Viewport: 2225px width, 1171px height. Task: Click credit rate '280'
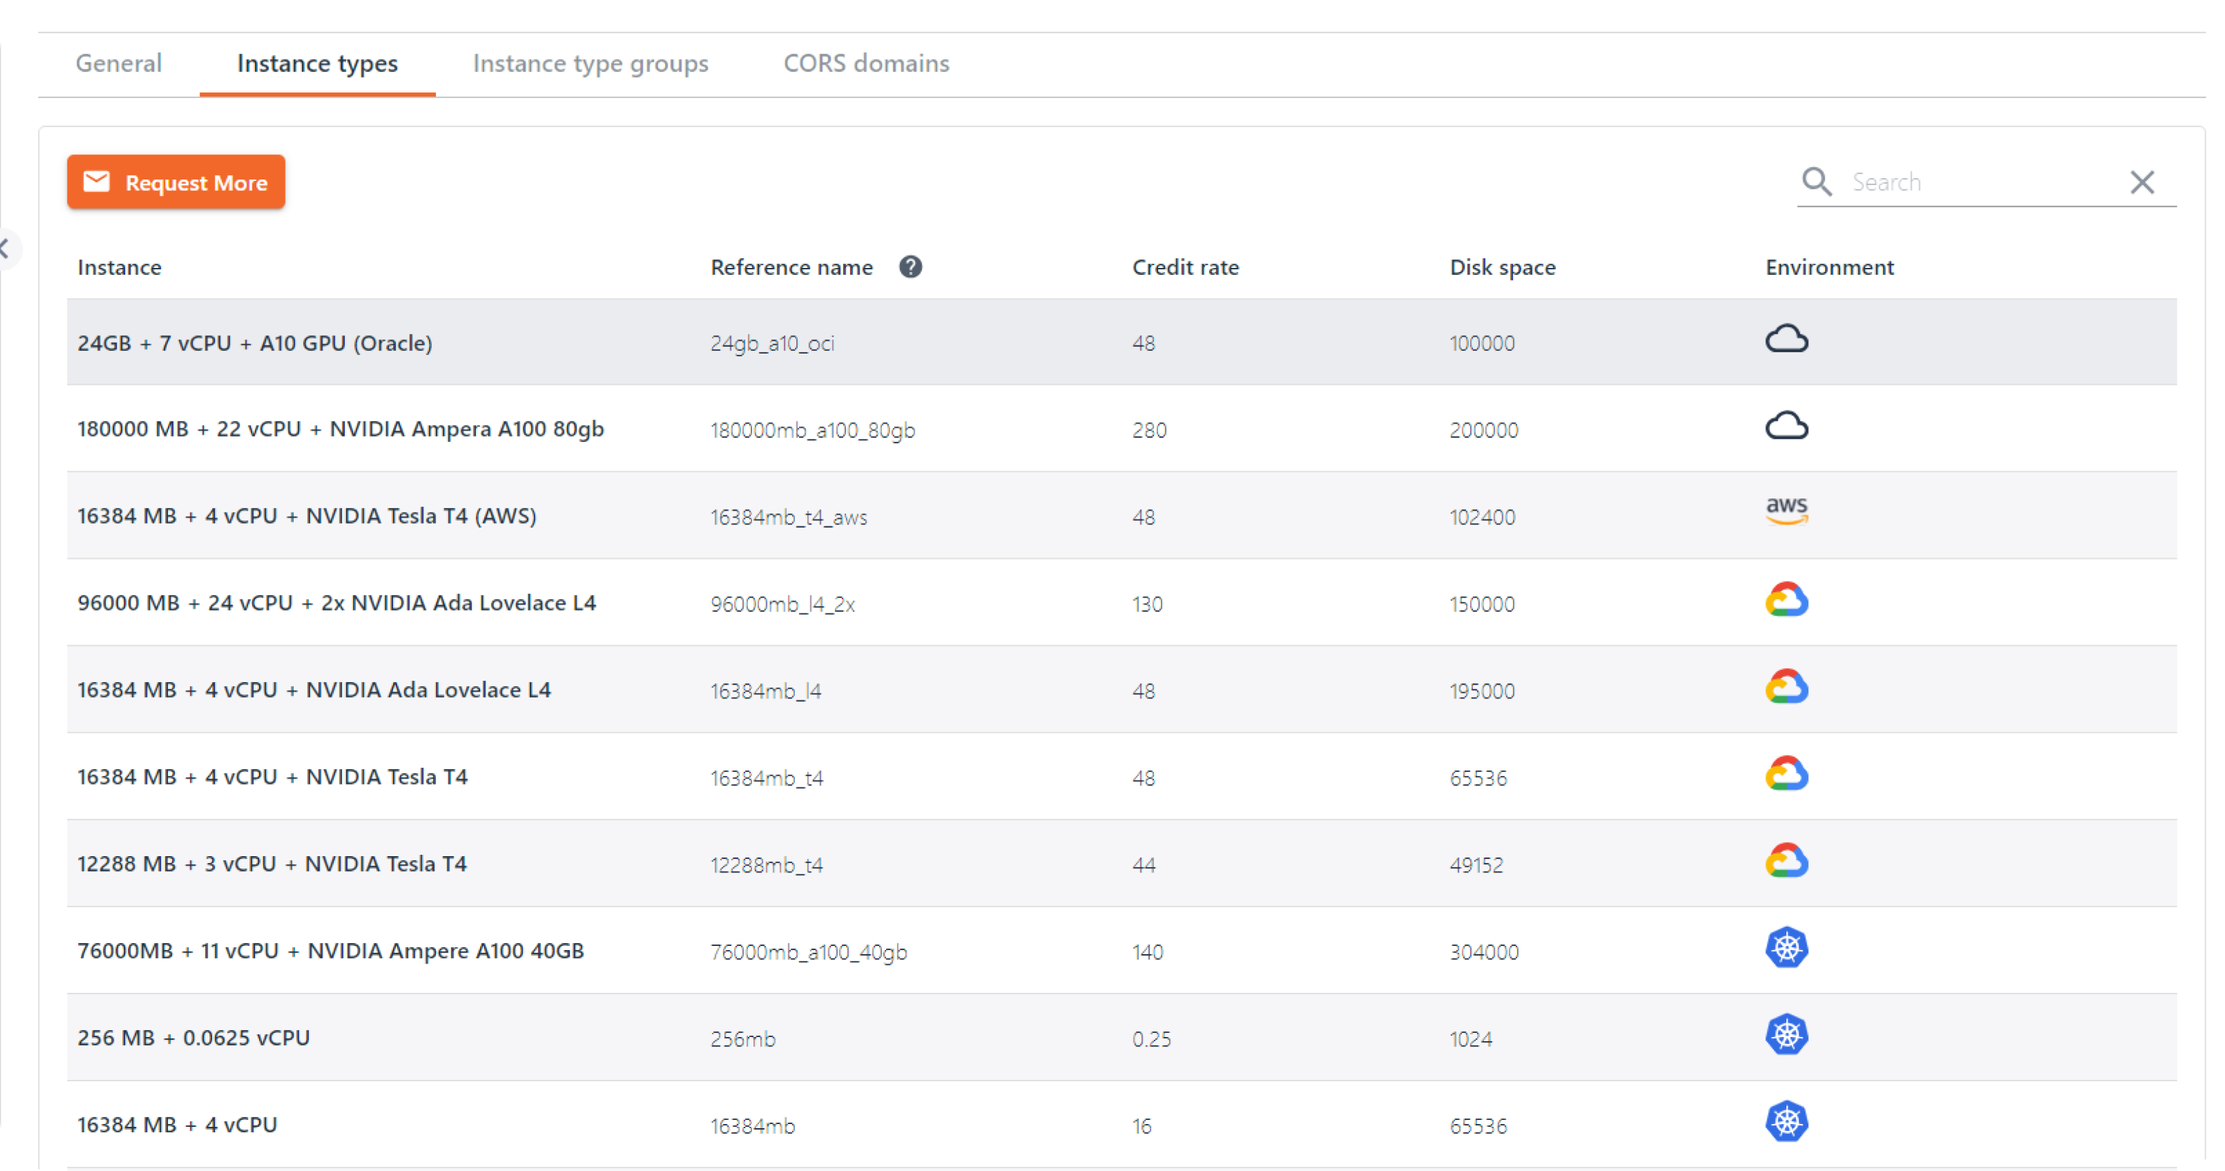tap(1149, 430)
